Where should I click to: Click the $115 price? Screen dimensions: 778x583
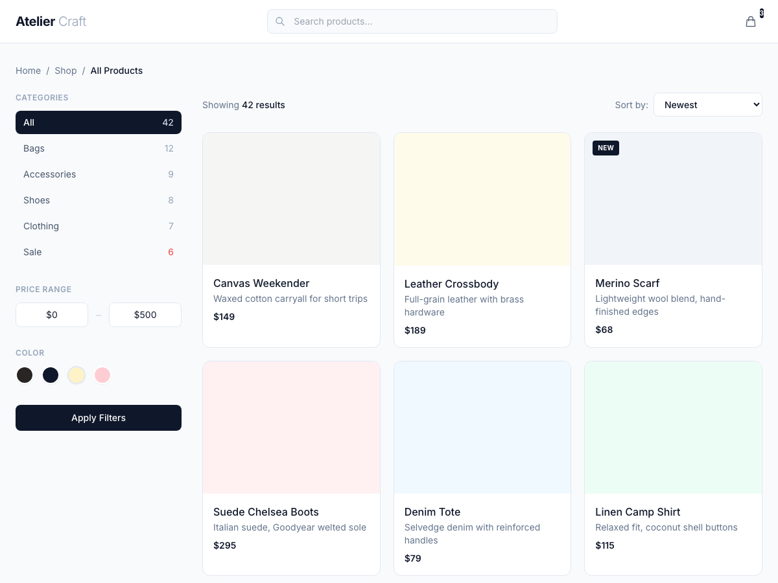tap(605, 545)
